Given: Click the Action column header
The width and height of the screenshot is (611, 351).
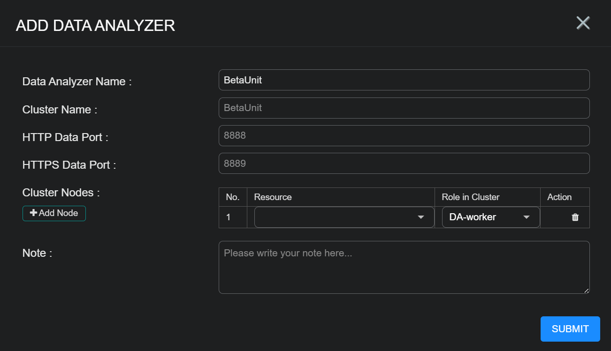Looking at the screenshot, I should [x=559, y=197].
